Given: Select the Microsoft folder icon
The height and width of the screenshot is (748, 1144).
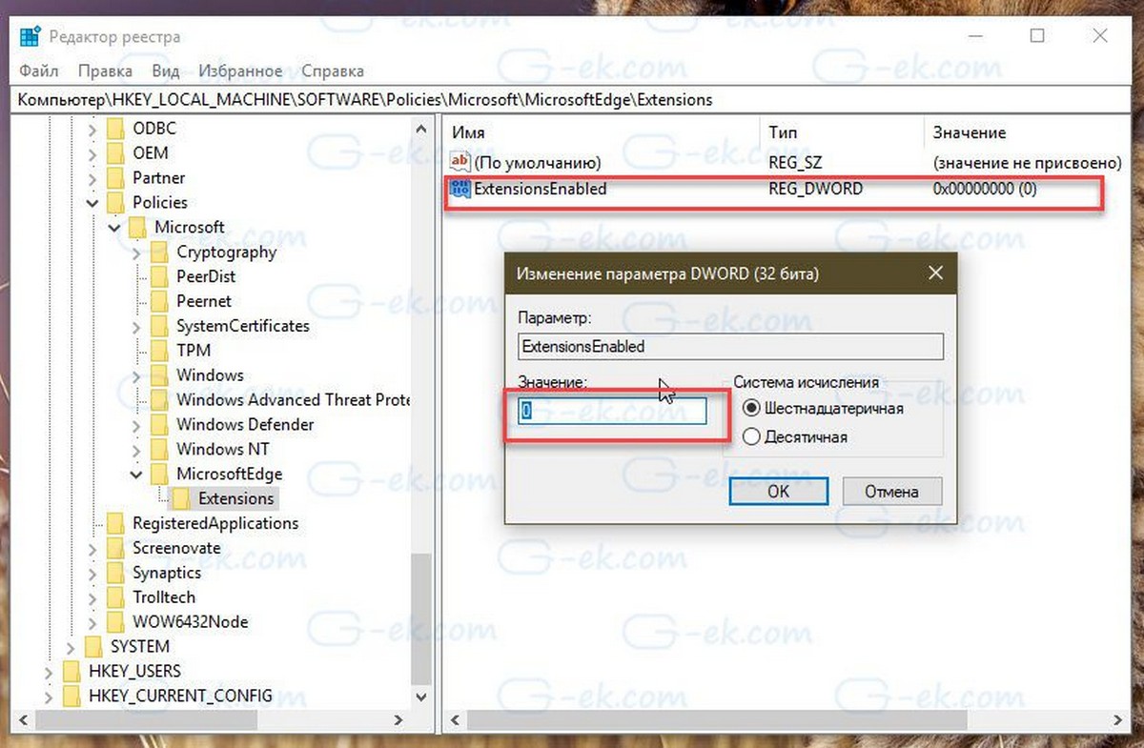Looking at the screenshot, I should coord(138,227).
